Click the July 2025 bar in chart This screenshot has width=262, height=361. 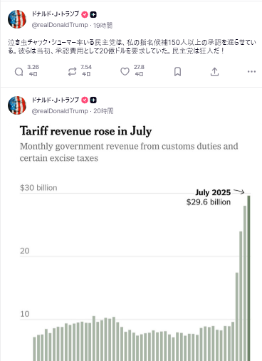click(x=248, y=278)
